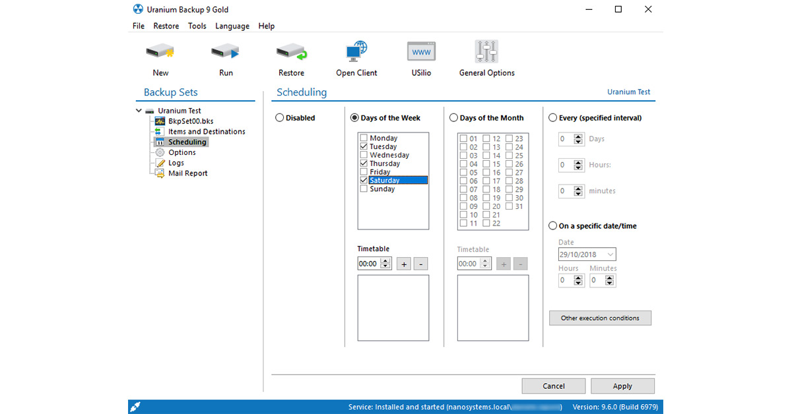Collapse the Uranium Test tree node
The image size is (792, 414).
[x=139, y=111]
